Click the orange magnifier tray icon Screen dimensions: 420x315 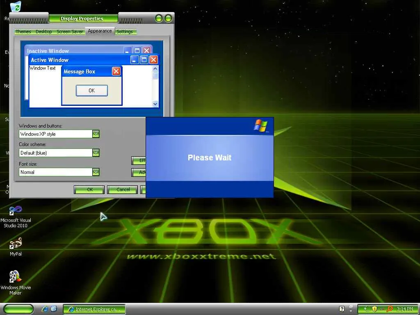(390, 309)
